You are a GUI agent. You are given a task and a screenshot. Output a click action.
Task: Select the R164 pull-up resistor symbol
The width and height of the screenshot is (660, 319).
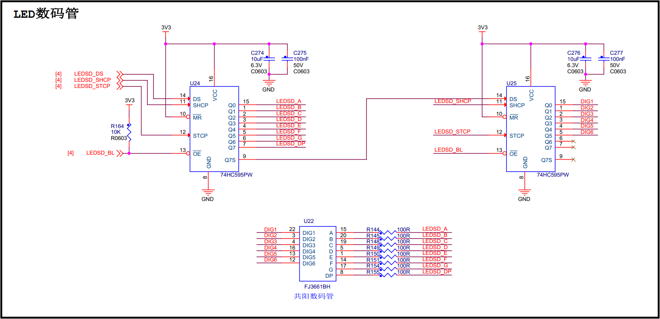point(129,132)
